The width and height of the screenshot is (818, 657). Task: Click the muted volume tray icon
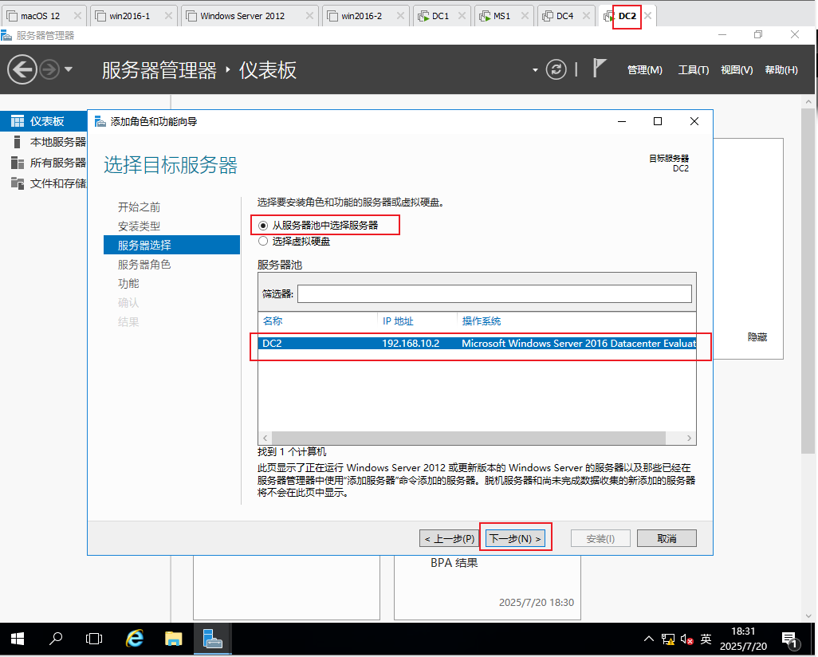686,639
